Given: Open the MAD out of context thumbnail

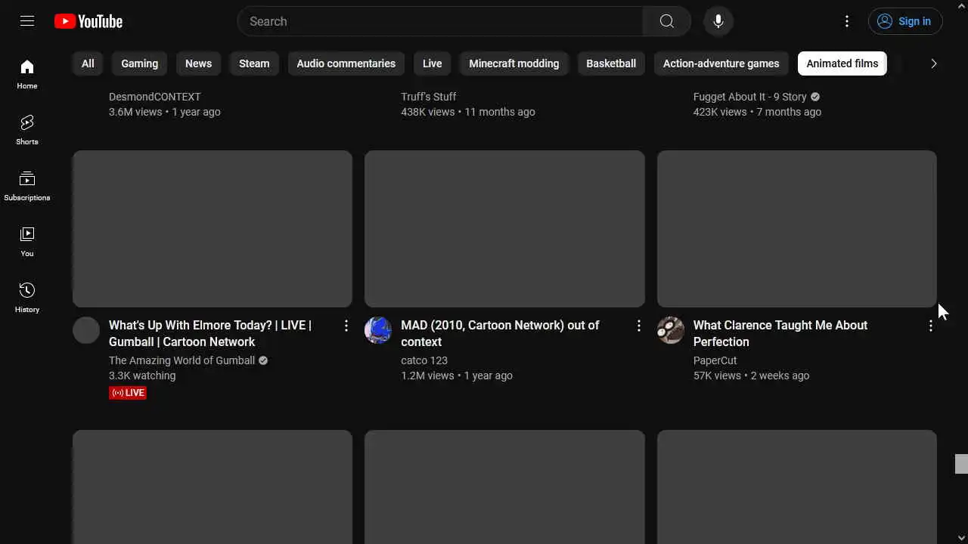Looking at the screenshot, I should click(x=504, y=229).
